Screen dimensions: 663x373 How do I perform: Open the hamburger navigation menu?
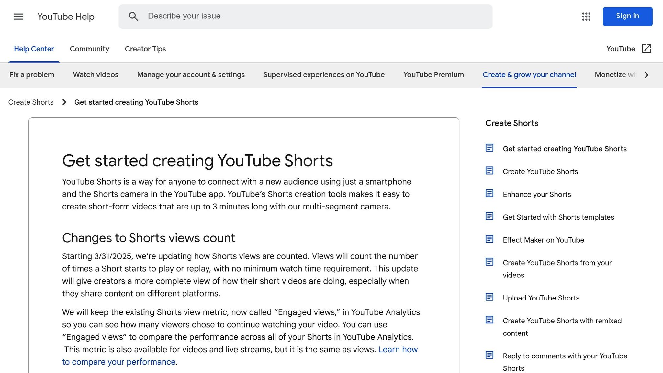(18, 17)
